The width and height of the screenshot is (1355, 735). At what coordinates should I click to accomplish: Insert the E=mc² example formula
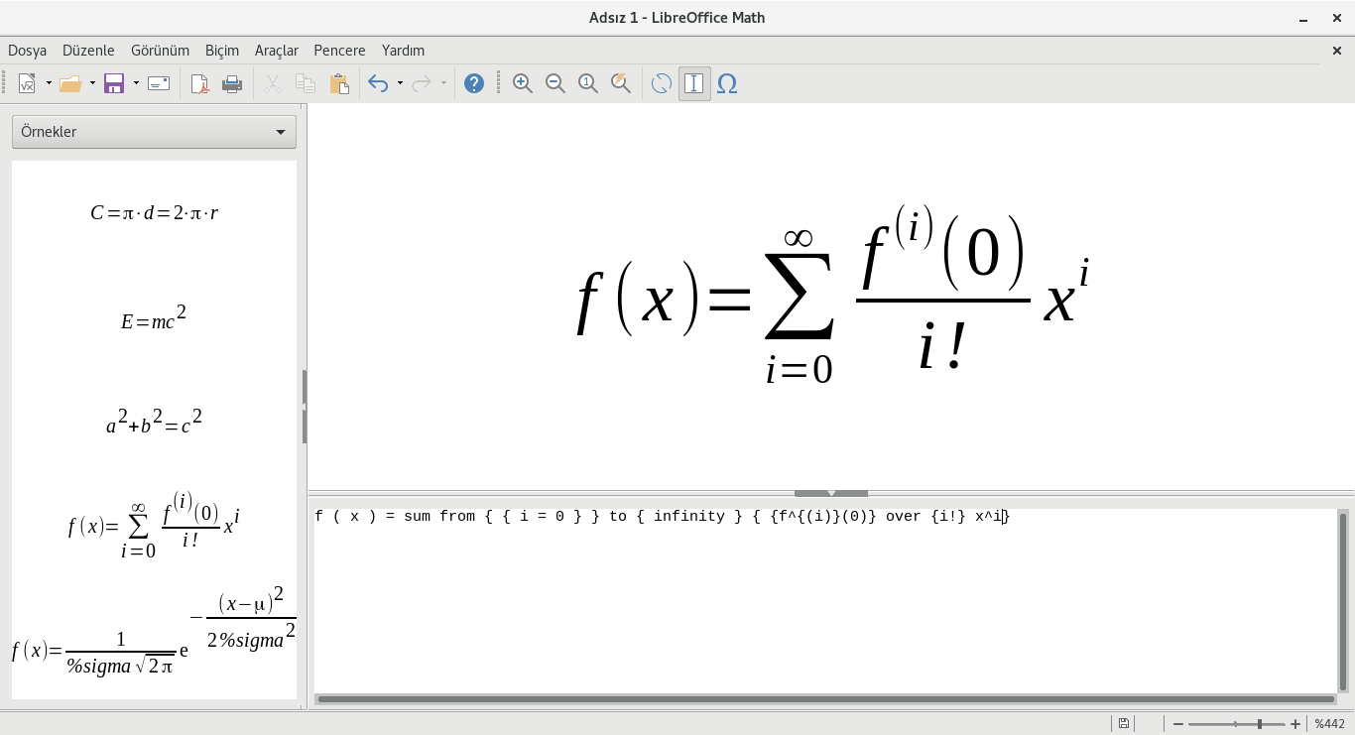tap(154, 319)
